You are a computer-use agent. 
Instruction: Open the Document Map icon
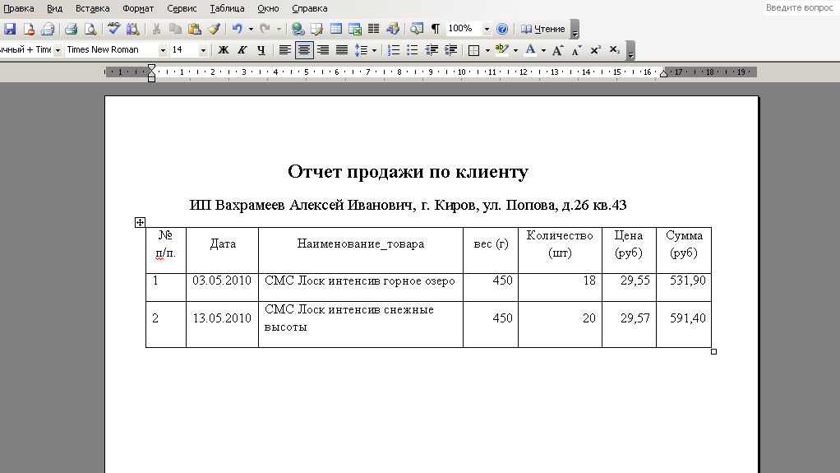[x=416, y=29]
